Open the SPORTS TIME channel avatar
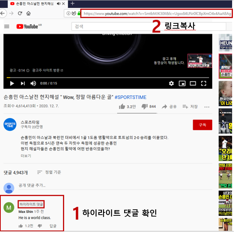 10,124
